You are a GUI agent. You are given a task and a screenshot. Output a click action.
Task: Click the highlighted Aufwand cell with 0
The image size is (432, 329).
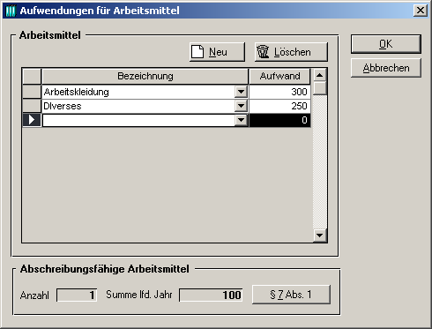pos(279,120)
